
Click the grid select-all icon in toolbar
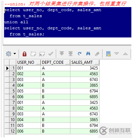(9, 54)
